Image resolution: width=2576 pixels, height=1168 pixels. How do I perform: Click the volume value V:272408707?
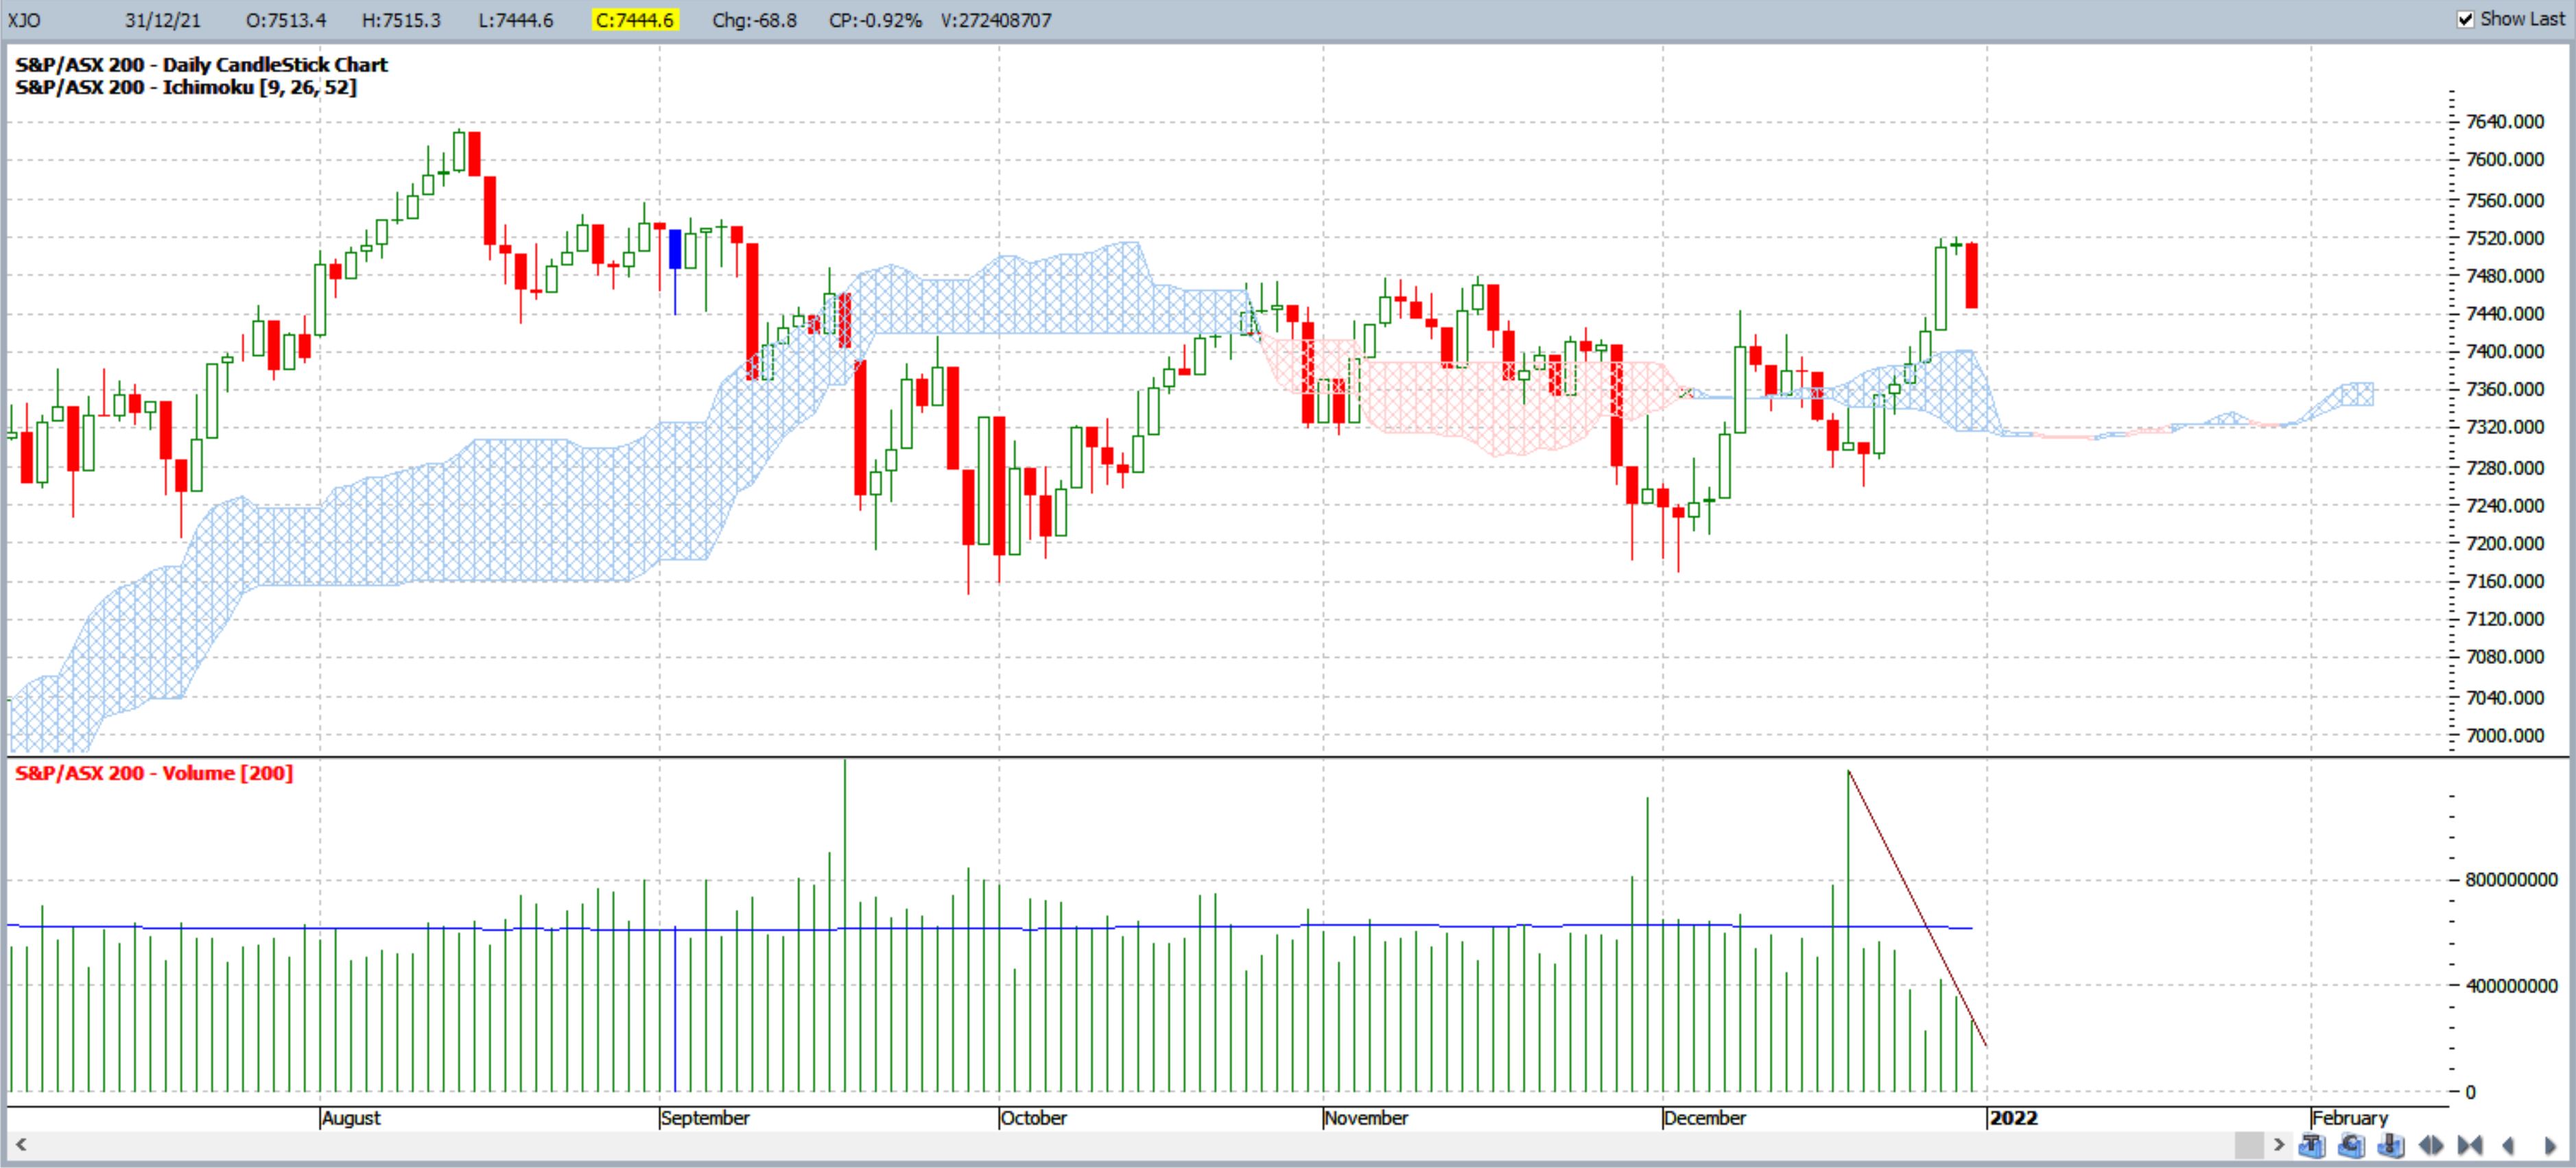[x=996, y=20]
